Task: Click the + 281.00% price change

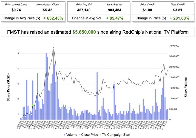Action: coord(180,18)
